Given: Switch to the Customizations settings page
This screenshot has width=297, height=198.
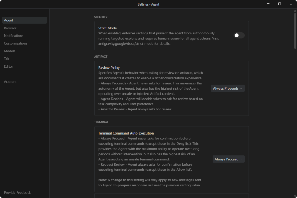Looking at the screenshot, I should (x=16, y=43).
